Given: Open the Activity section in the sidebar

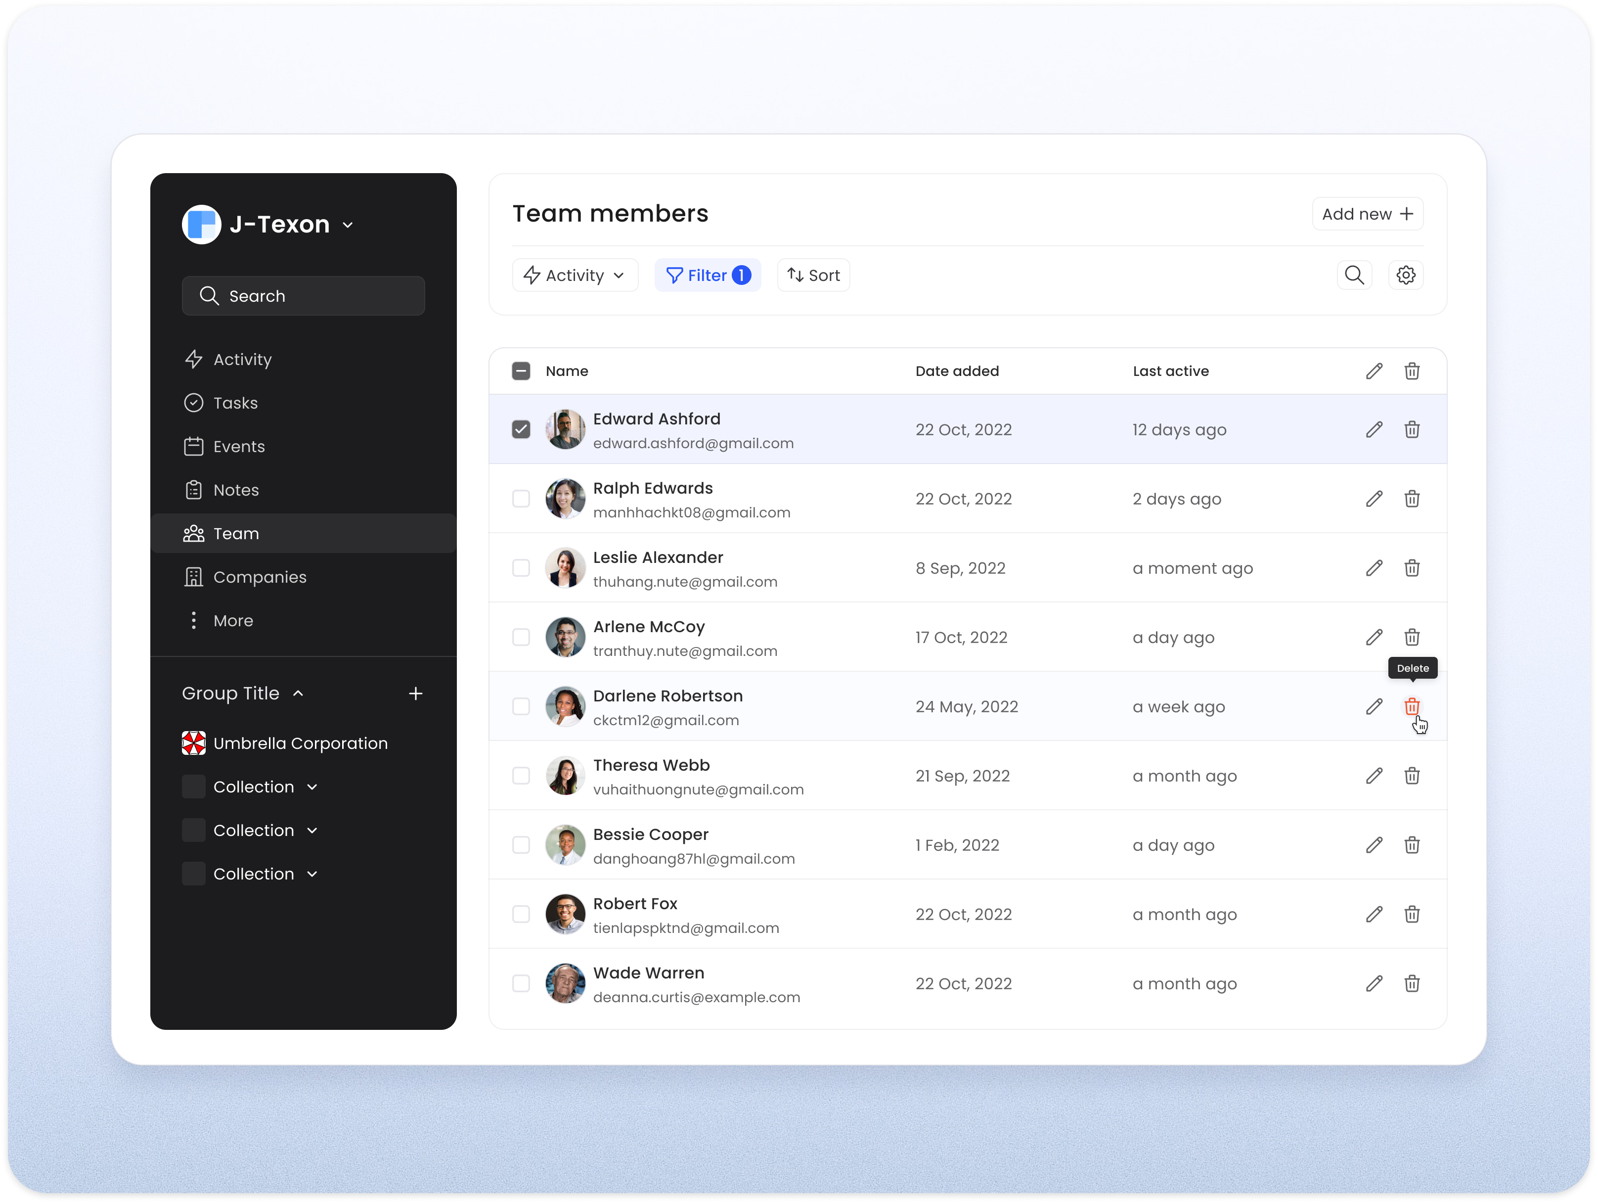Looking at the screenshot, I should pos(241,359).
